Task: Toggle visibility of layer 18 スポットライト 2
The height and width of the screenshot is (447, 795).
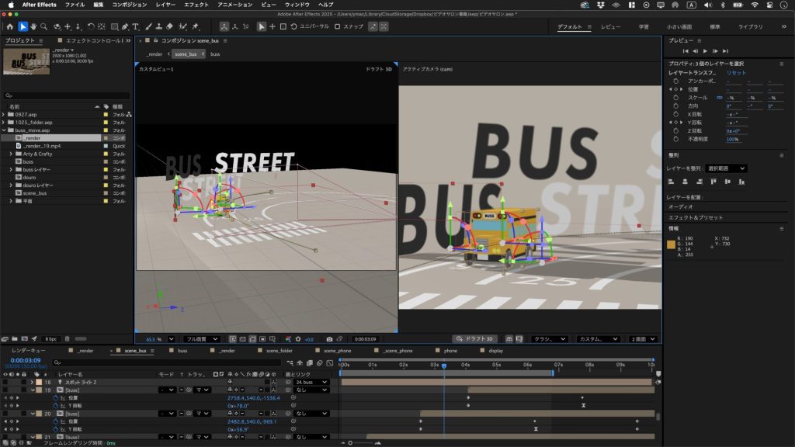Action: (5, 383)
